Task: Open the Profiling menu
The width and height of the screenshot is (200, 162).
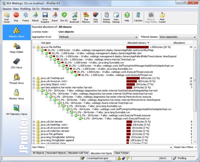Action: click(x=25, y=9)
